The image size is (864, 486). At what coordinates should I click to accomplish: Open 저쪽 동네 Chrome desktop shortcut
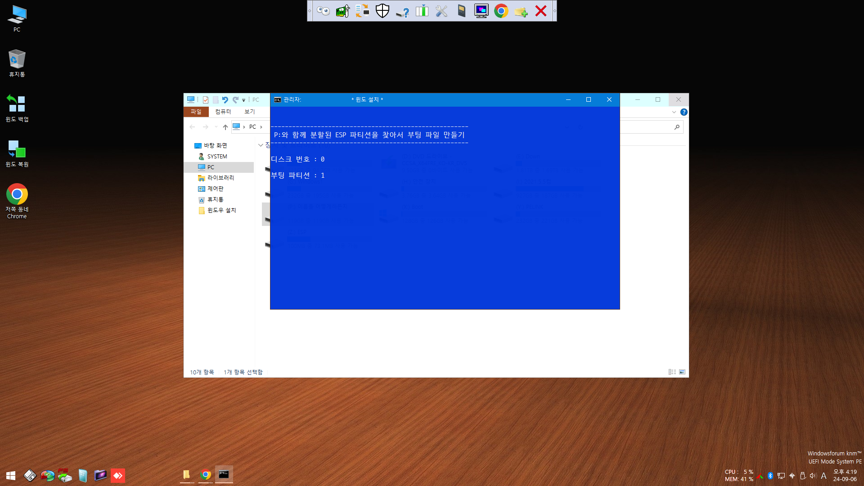pyautogui.click(x=17, y=201)
